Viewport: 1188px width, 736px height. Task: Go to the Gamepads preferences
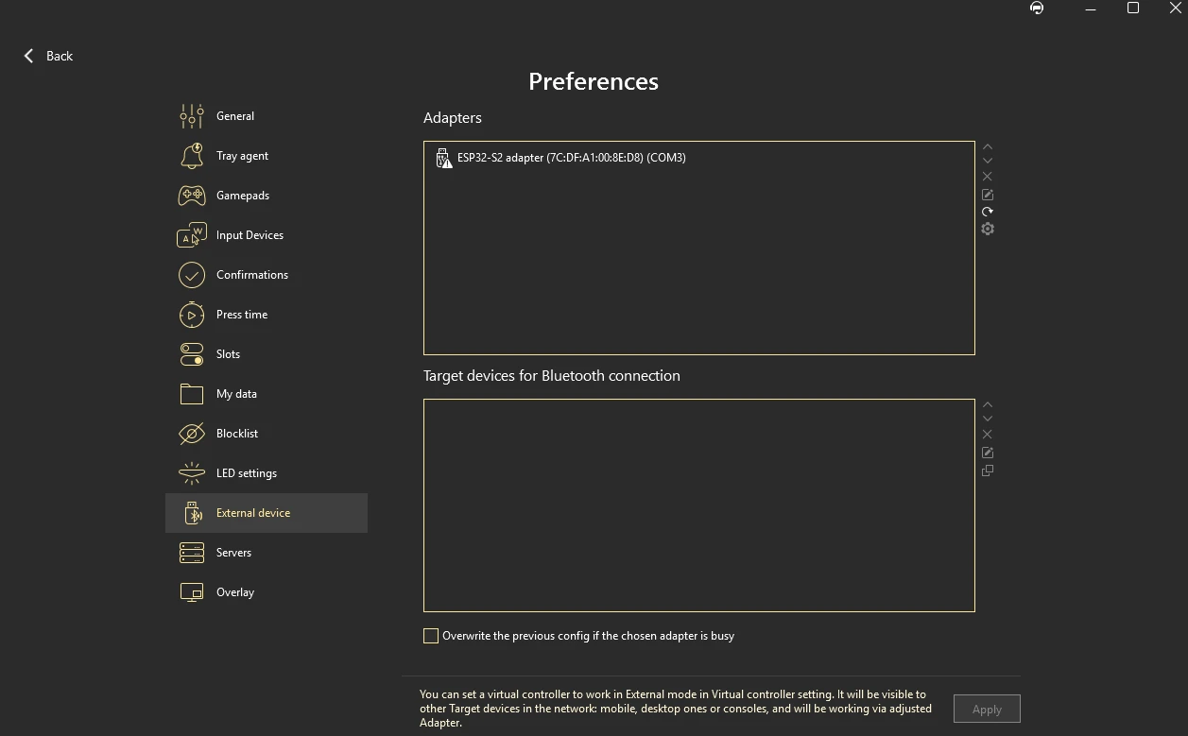click(x=266, y=196)
